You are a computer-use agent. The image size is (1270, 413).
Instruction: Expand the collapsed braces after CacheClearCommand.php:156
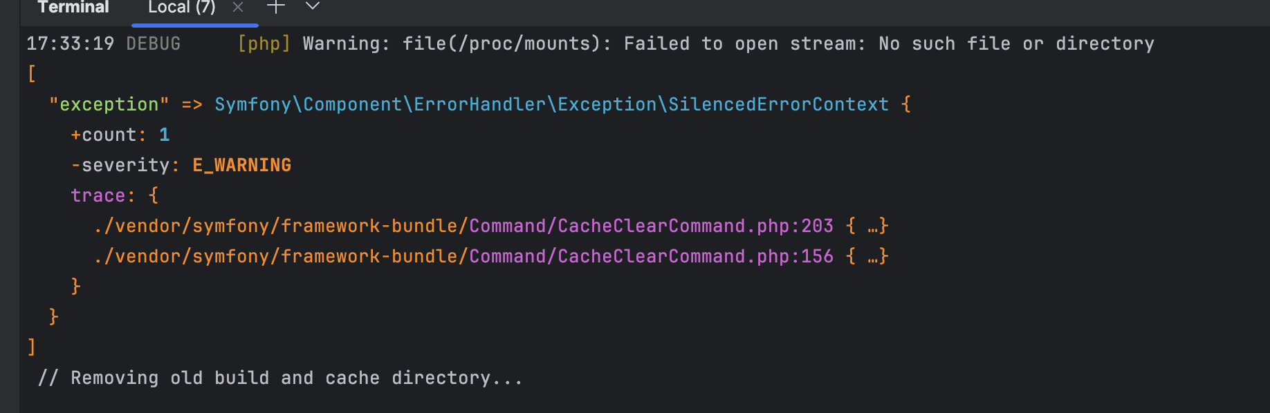[x=867, y=256]
